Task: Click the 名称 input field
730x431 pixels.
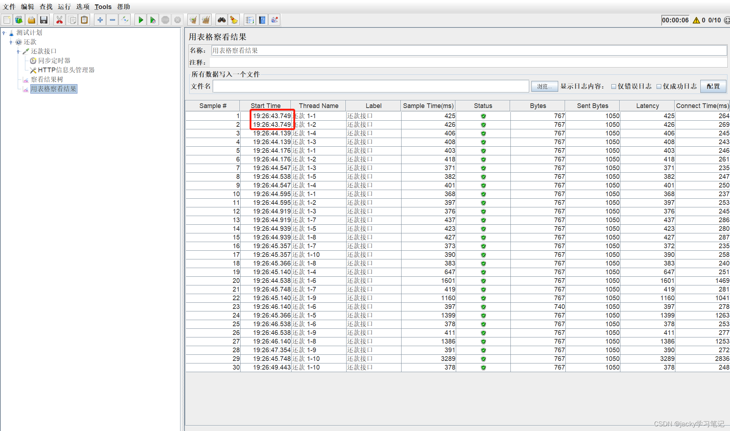Action: pyautogui.click(x=469, y=51)
